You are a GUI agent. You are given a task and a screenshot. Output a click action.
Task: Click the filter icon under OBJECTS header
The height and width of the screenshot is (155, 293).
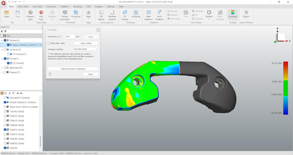pos(5,31)
